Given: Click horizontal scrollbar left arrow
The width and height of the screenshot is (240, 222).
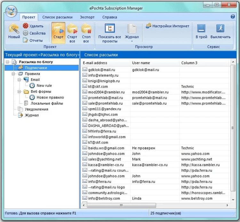Looking at the screenshot, I should 84,205.
